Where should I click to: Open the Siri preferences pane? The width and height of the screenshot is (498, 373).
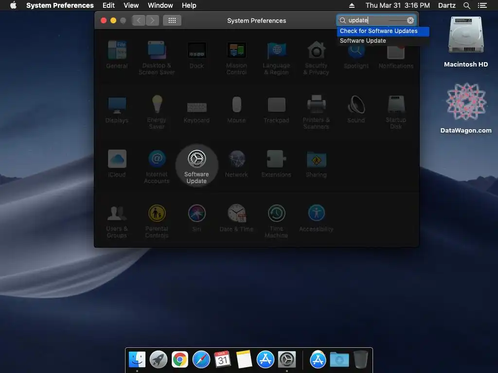coord(196,218)
